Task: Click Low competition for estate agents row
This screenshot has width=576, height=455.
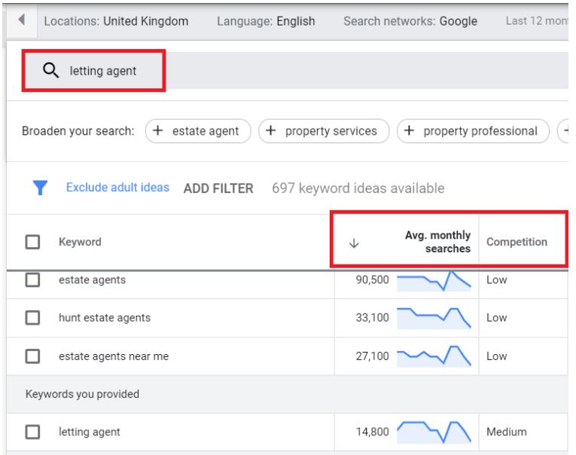Action: 497,280
